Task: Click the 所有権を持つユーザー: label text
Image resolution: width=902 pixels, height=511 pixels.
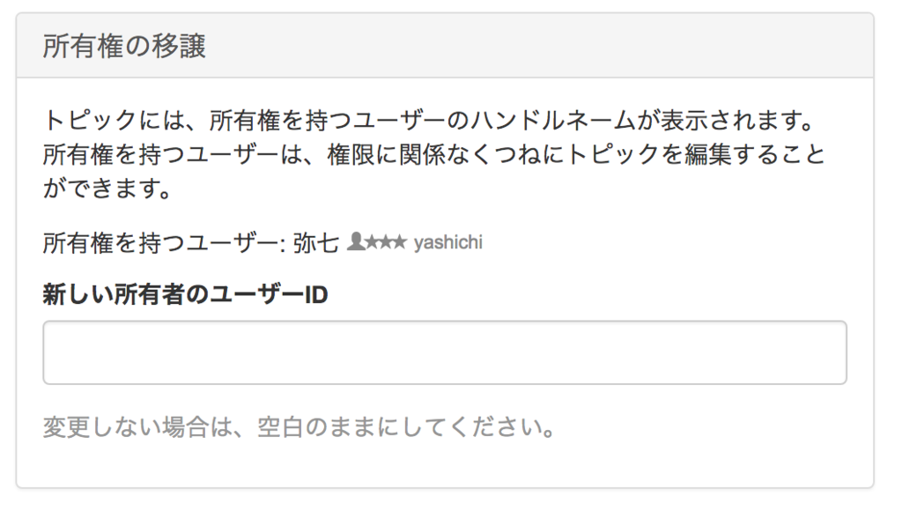Action: coord(164,243)
